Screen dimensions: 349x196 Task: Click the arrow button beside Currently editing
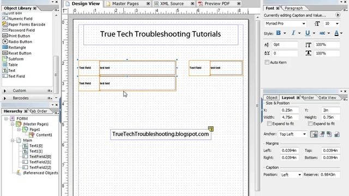[338, 15]
